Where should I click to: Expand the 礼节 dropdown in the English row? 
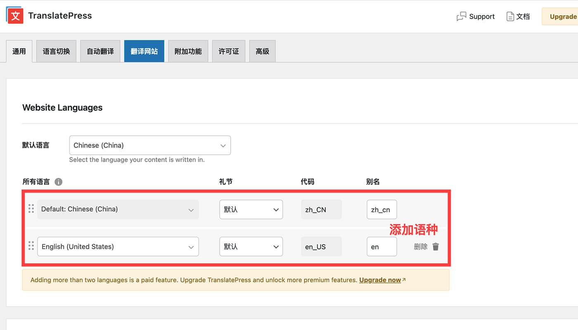pyautogui.click(x=251, y=247)
